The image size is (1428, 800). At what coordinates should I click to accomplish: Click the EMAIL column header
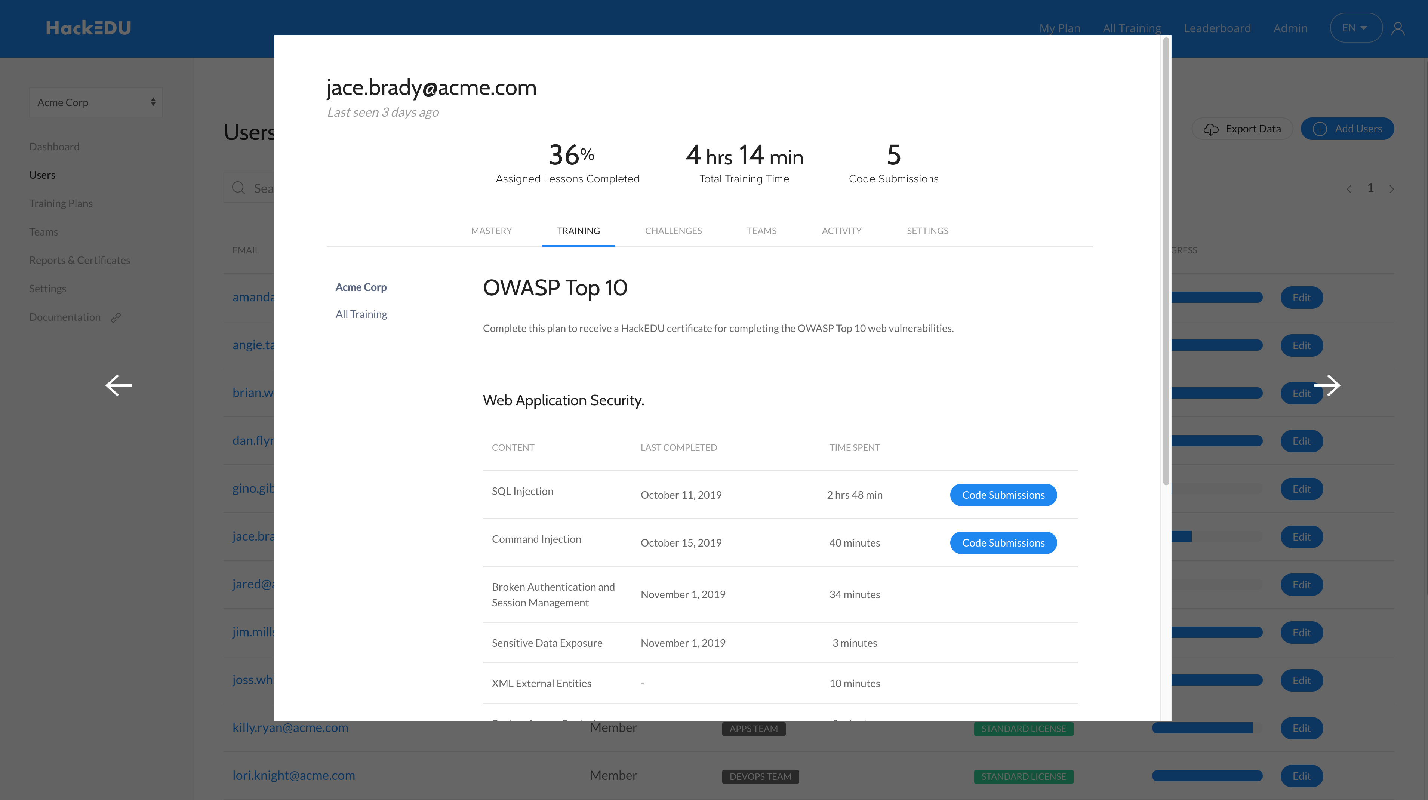tap(246, 250)
